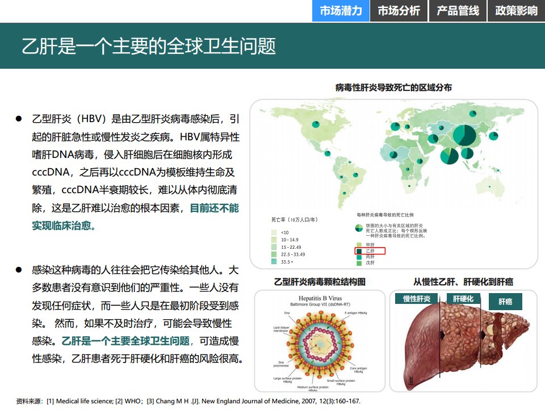Click the heading 乙型肝炎病毒颗粒结构图
The height and width of the screenshot is (409, 545).
click(x=320, y=282)
